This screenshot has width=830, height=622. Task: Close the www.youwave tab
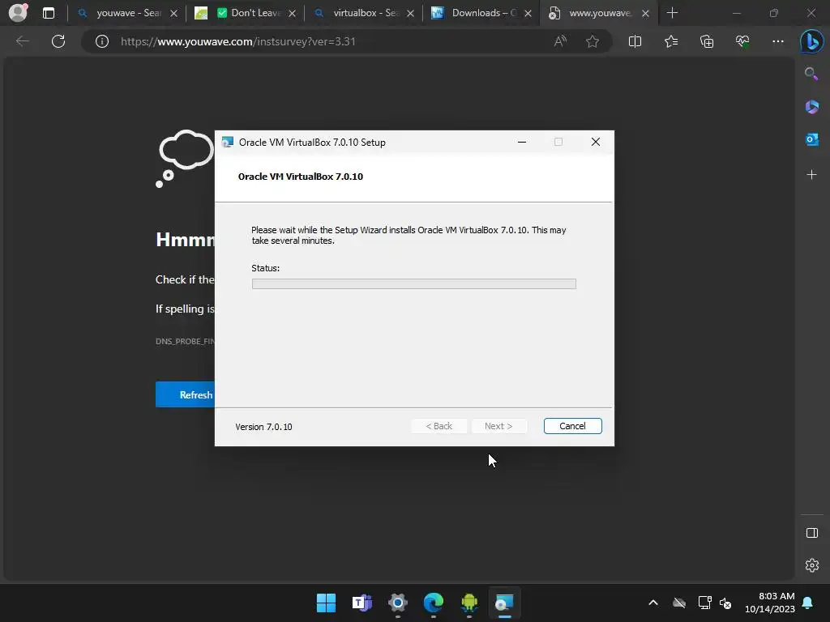pos(645,14)
